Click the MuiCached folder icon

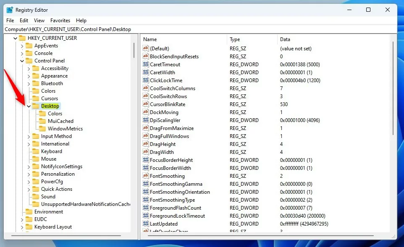42,121
